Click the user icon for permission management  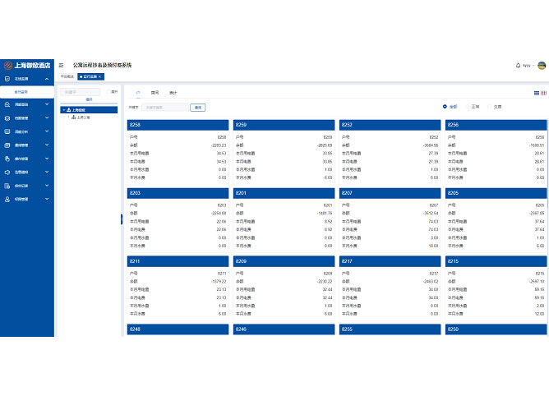tap(7, 199)
